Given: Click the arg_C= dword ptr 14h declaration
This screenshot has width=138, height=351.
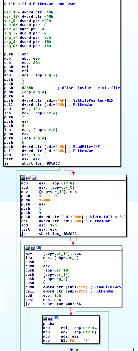Looking at the screenshot, I should click(28, 46).
